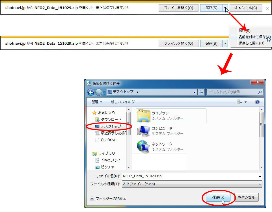Open ダウンロード in the favorites sidebar
Screen dimensions: 272x212
(111, 119)
